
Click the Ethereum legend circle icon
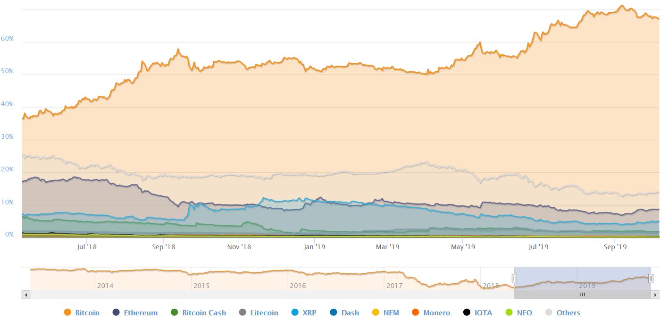(116, 313)
